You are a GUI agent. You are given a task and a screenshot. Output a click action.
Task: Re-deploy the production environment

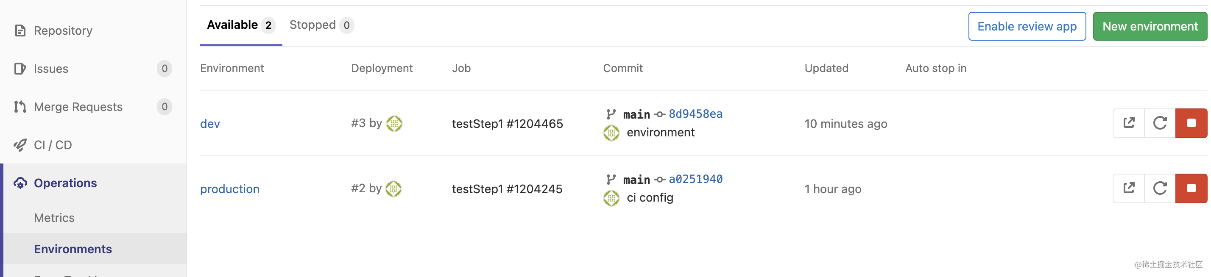[x=1159, y=188]
